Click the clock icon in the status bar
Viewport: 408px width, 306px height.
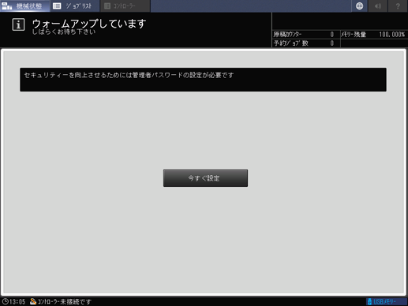pos(5,301)
